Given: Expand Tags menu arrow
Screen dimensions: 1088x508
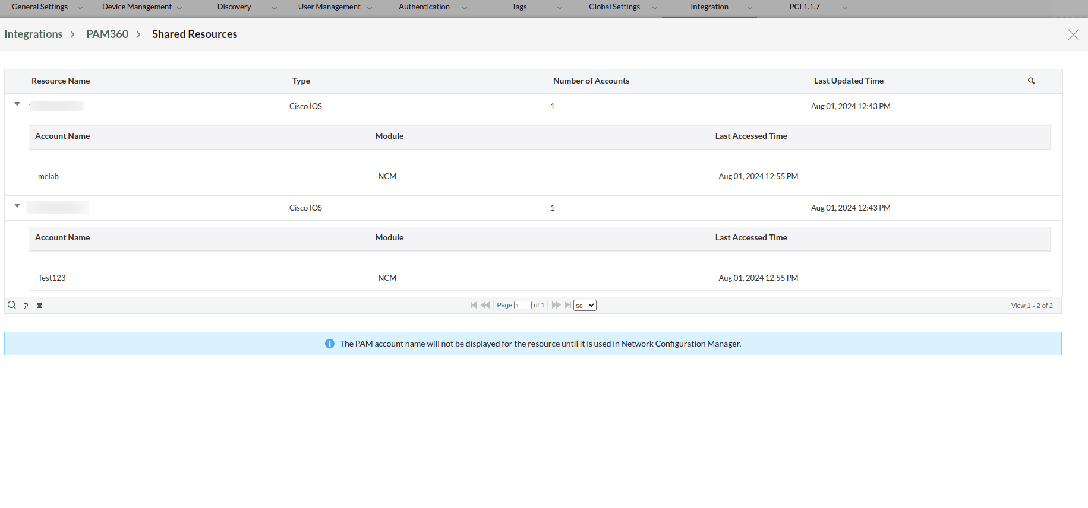Looking at the screenshot, I should pyautogui.click(x=560, y=8).
